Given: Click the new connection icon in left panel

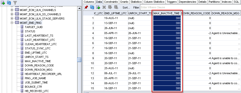Looking at the screenshot, I should point(3,3).
